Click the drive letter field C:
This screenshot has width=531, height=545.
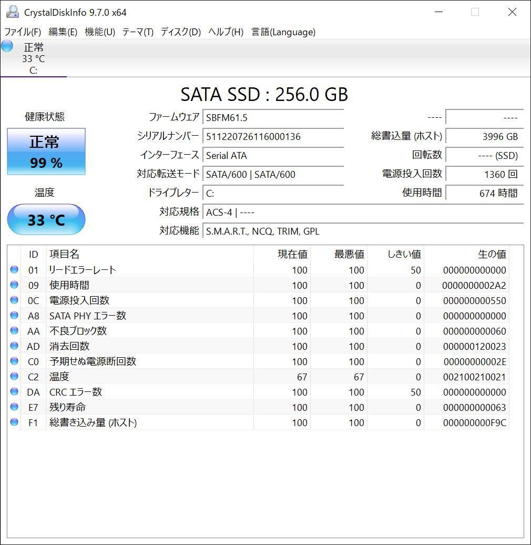click(x=273, y=193)
